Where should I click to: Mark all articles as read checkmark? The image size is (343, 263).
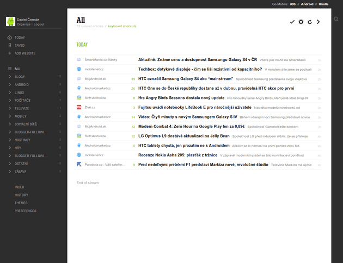(x=292, y=22)
